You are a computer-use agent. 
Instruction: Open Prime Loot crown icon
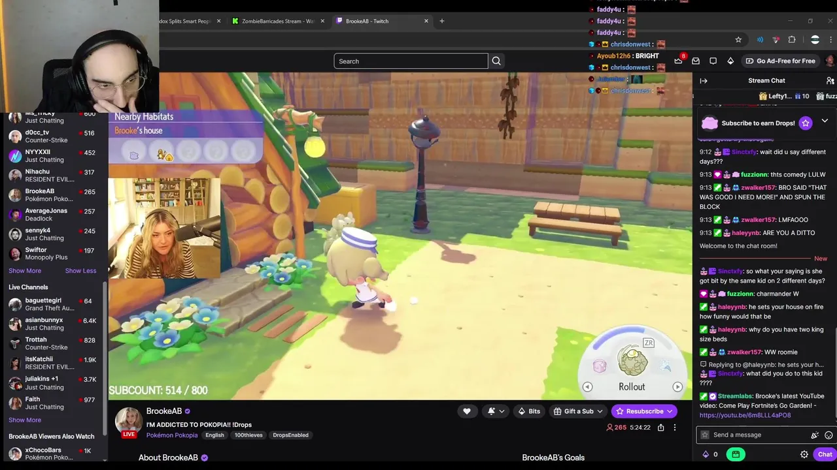[678, 61]
